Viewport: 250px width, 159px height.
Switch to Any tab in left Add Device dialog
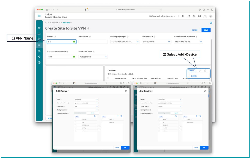tap(80, 113)
